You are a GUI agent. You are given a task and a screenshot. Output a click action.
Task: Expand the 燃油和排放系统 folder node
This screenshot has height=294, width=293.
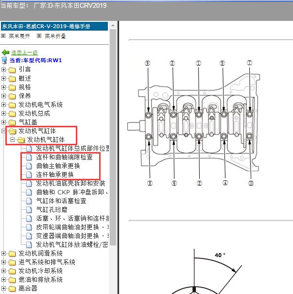click(3, 280)
